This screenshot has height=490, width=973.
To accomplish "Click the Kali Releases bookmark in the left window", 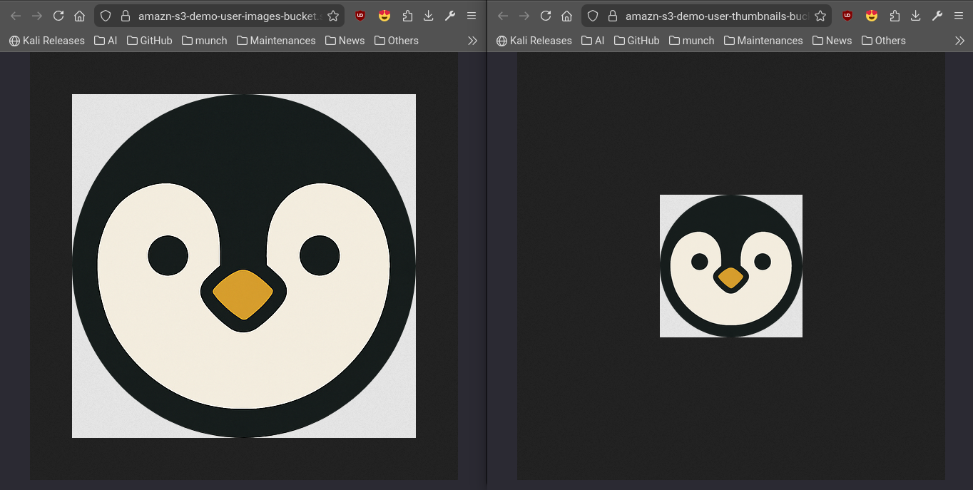I will (x=46, y=41).
